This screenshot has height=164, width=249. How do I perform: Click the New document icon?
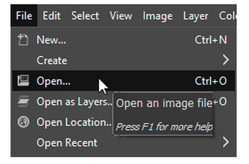coord(23,40)
